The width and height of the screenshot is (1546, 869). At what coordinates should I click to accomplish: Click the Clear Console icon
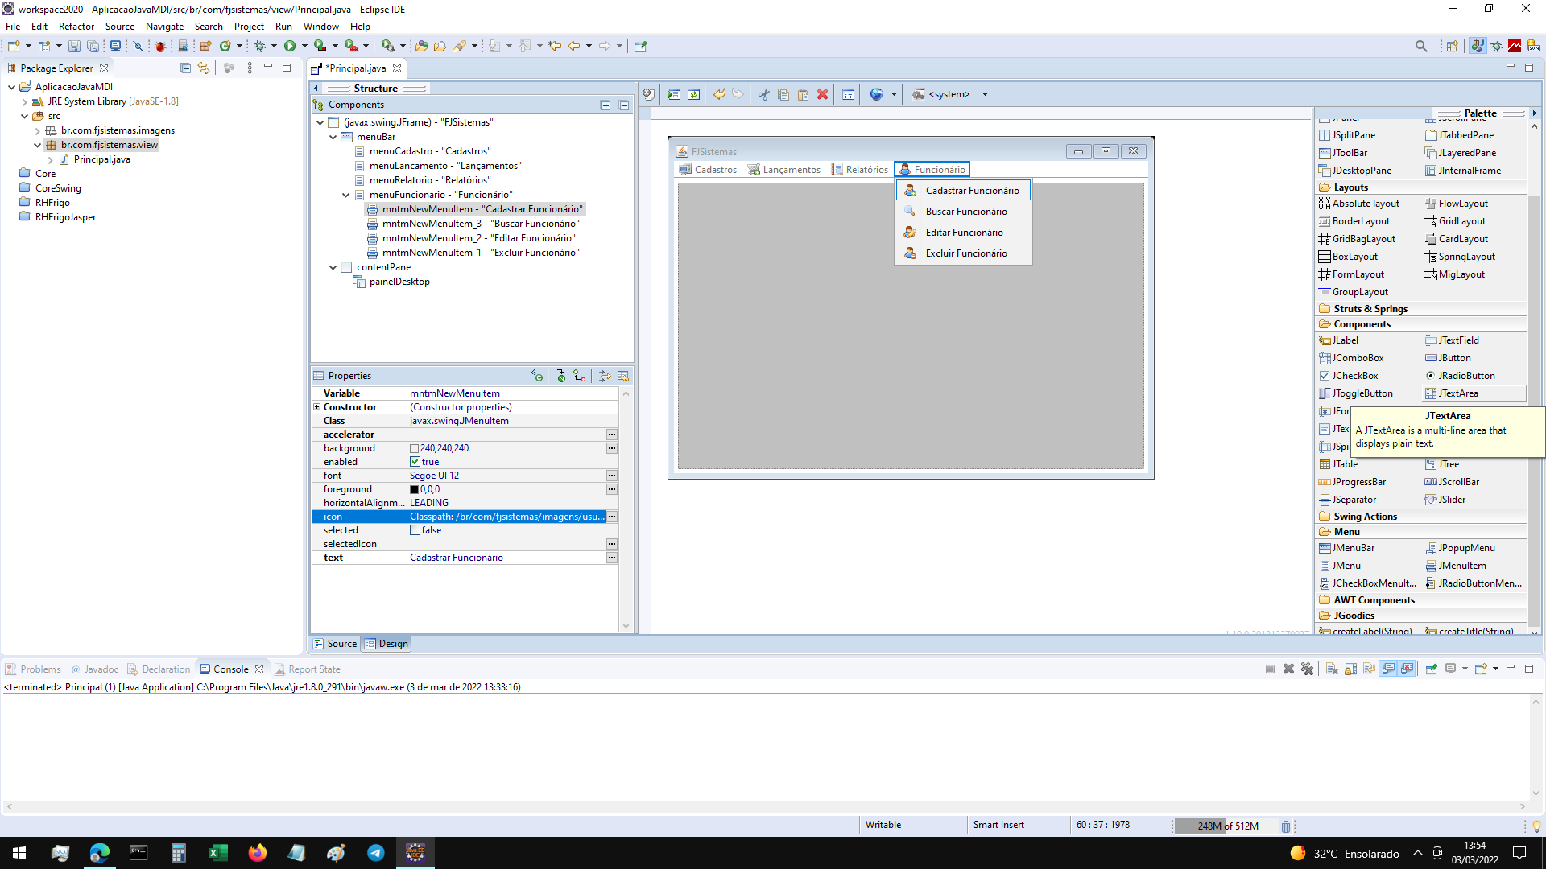click(1332, 669)
